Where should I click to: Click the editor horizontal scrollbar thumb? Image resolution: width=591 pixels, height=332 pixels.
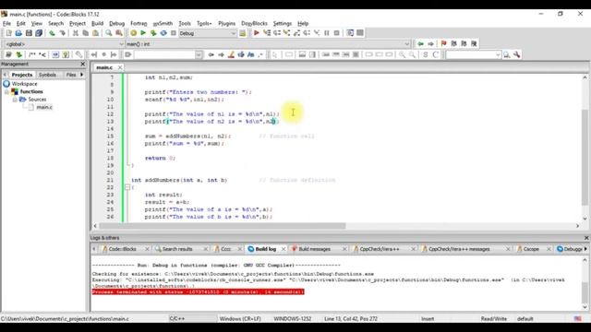(x=223, y=226)
